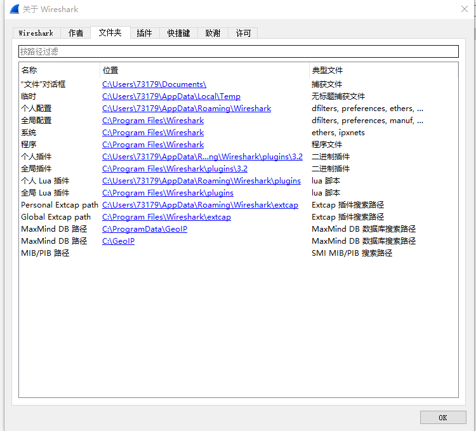The image size is (476, 431).
Task: Click the "dfilters, preferences, ethers" cell
Action: (367, 109)
